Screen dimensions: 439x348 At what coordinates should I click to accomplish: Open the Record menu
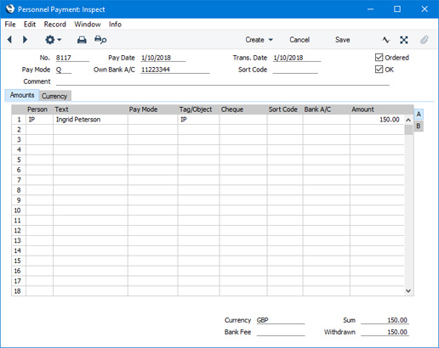(x=54, y=25)
